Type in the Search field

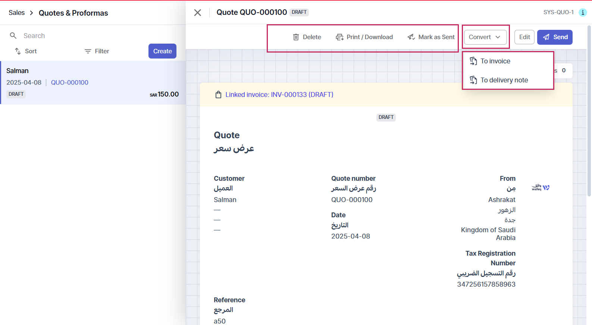pyautogui.click(x=75, y=36)
